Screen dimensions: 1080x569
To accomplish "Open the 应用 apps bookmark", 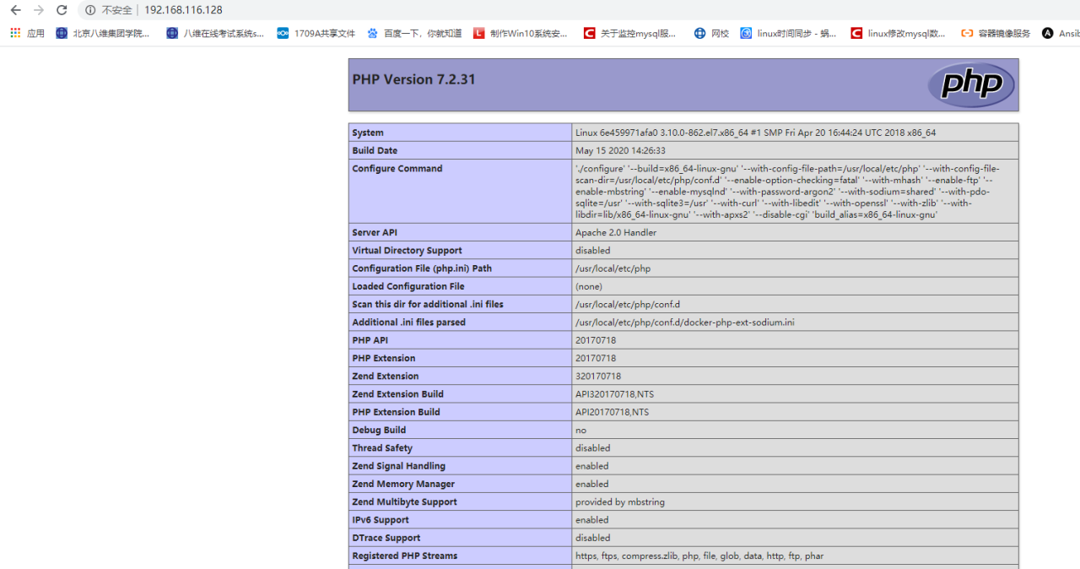I will [x=27, y=33].
